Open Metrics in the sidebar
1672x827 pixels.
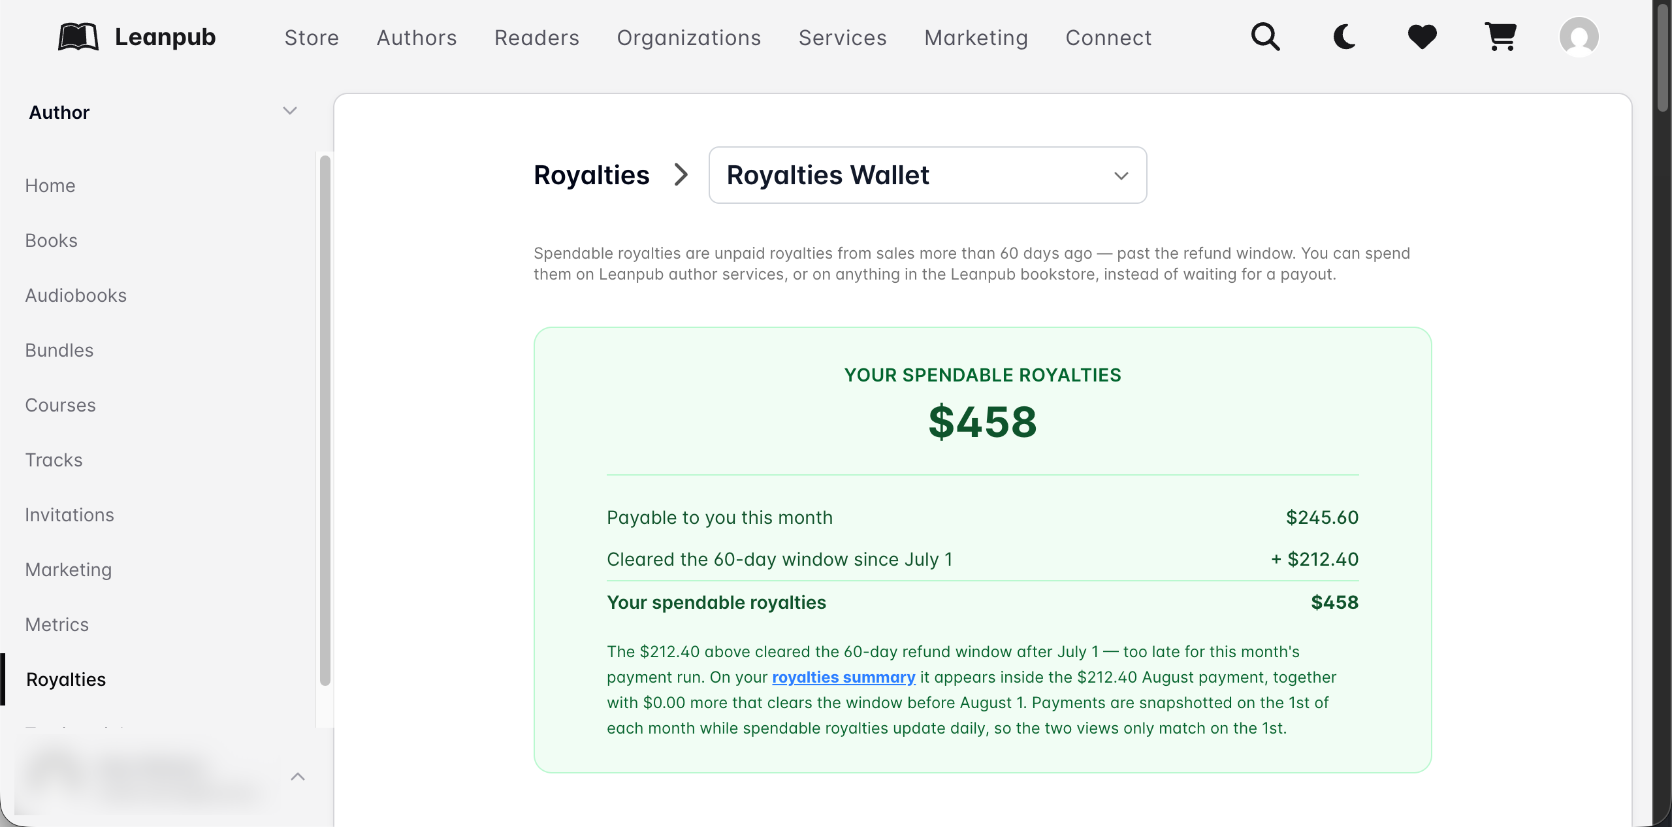[x=57, y=624]
